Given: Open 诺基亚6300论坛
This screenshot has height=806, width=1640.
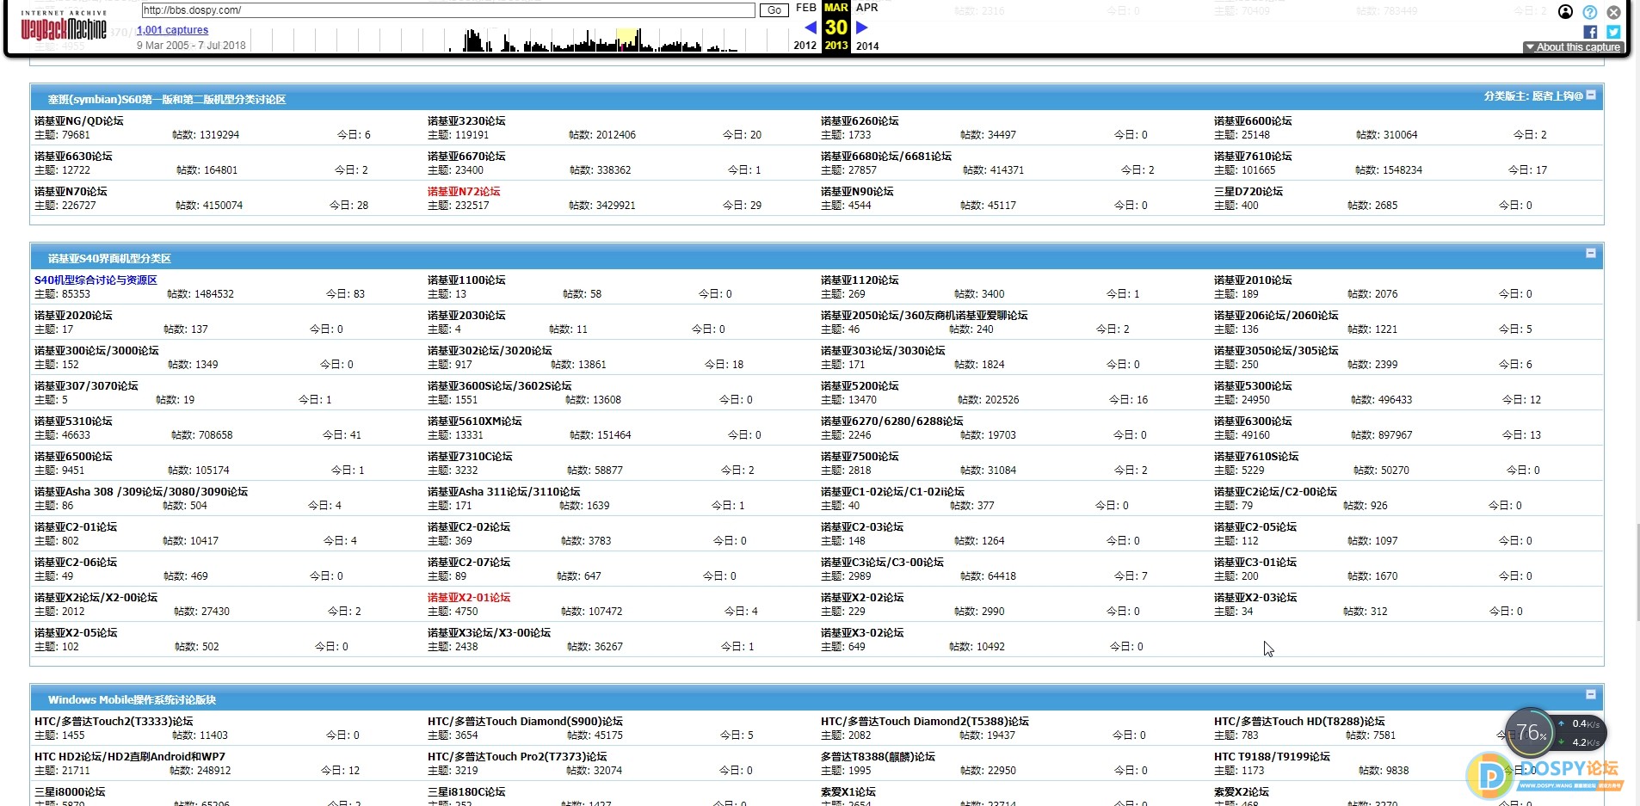Looking at the screenshot, I should [1253, 421].
